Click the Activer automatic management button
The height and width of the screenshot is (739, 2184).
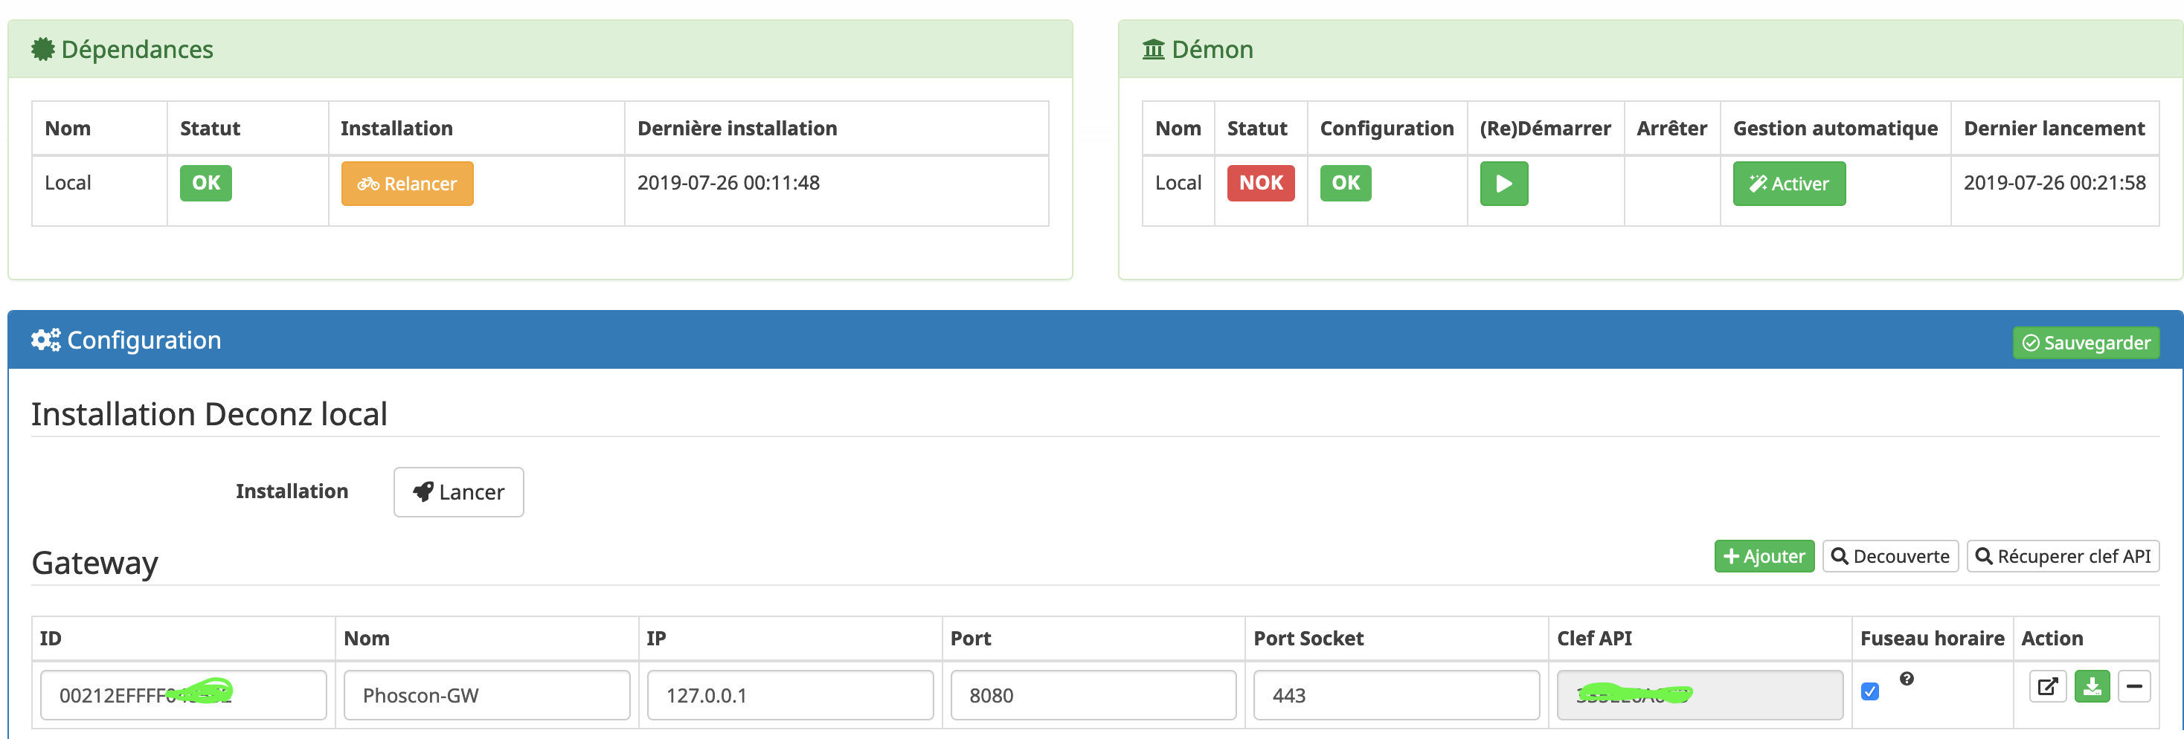pyautogui.click(x=1789, y=183)
